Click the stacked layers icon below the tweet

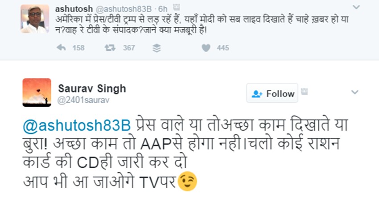pos(156,48)
